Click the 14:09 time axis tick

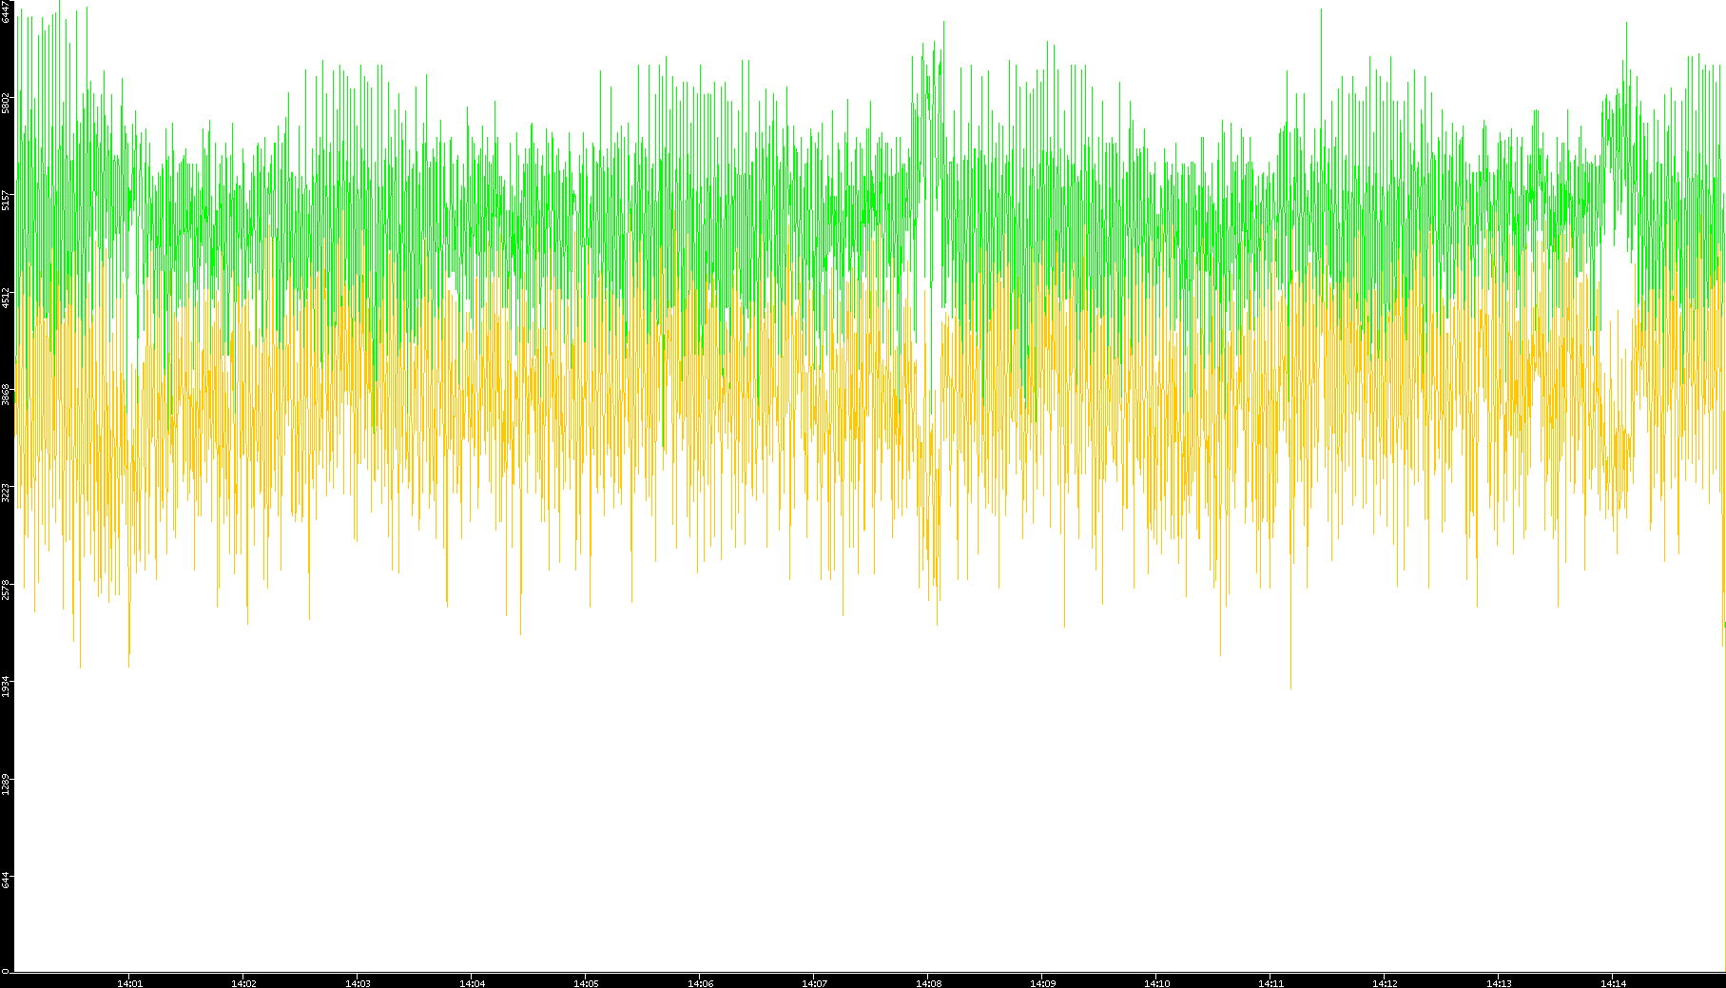coord(1042,982)
